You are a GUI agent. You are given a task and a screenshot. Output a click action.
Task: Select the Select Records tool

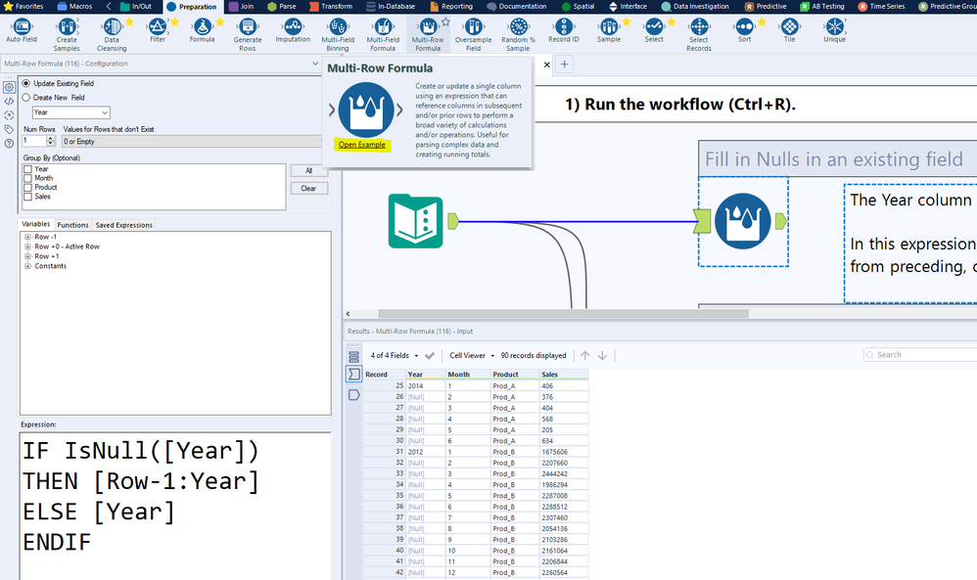click(699, 35)
